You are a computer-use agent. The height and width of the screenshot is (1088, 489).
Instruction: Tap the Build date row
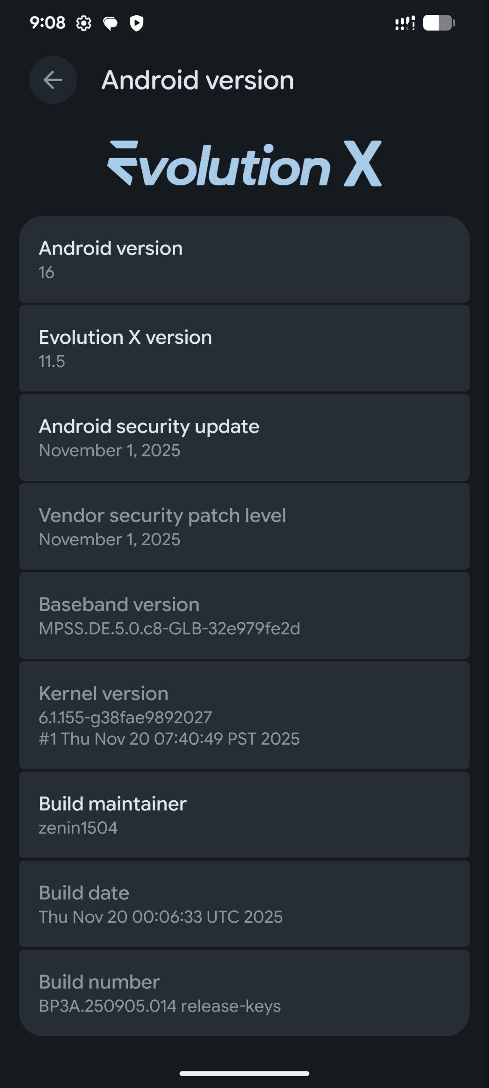point(244,904)
